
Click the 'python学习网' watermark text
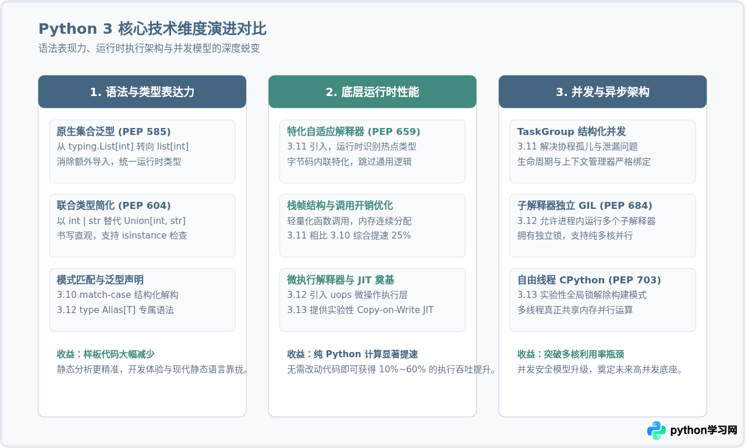click(x=704, y=431)
